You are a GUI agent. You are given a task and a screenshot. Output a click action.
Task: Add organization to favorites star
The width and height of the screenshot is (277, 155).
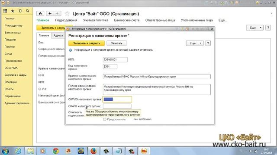click(67, 13)
